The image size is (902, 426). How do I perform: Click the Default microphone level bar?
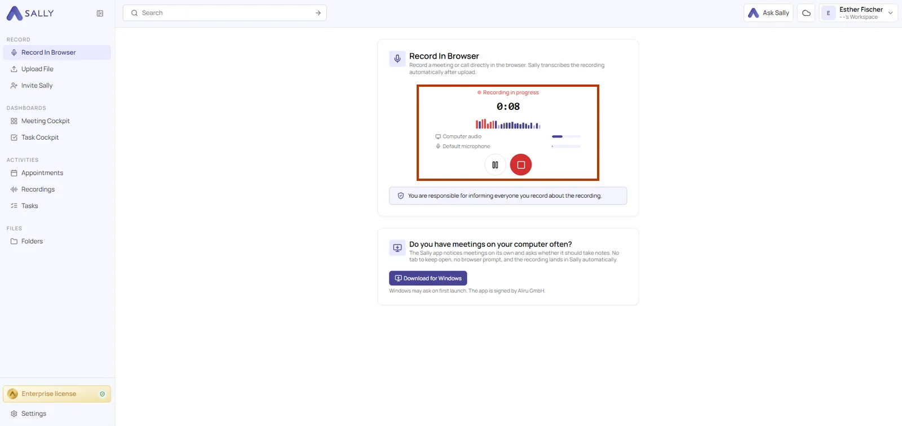[566, 147]
